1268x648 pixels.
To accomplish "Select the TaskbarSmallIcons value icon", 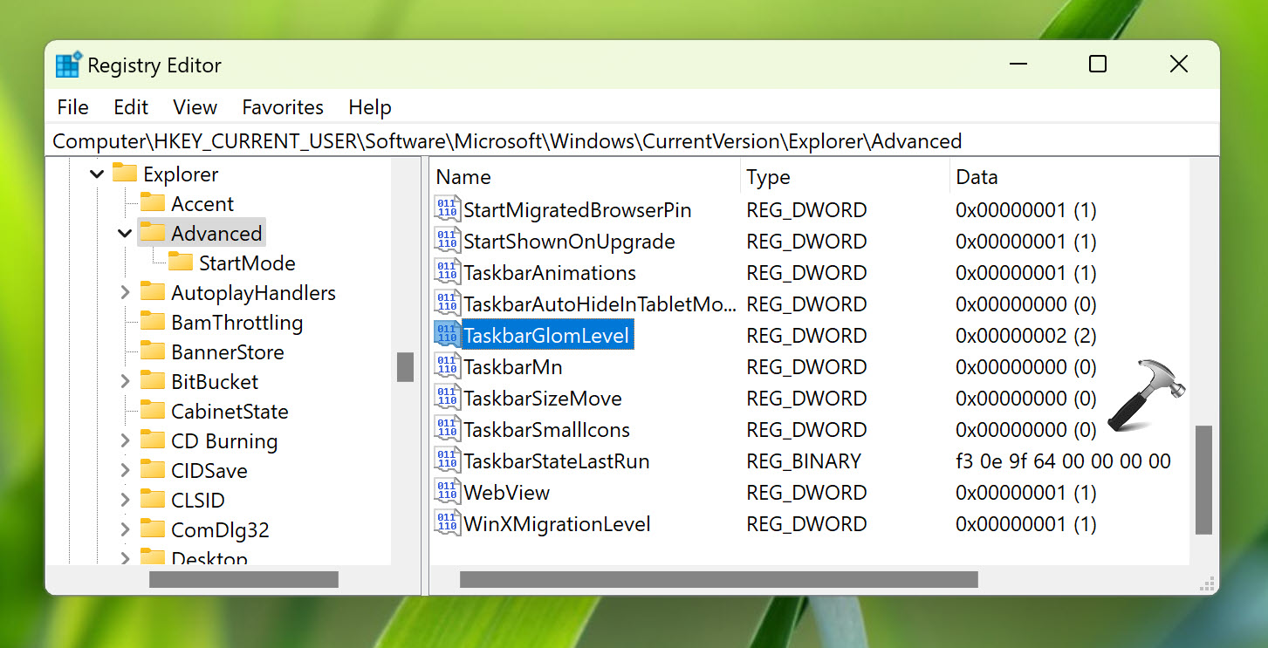I will [x=447, y=430].
